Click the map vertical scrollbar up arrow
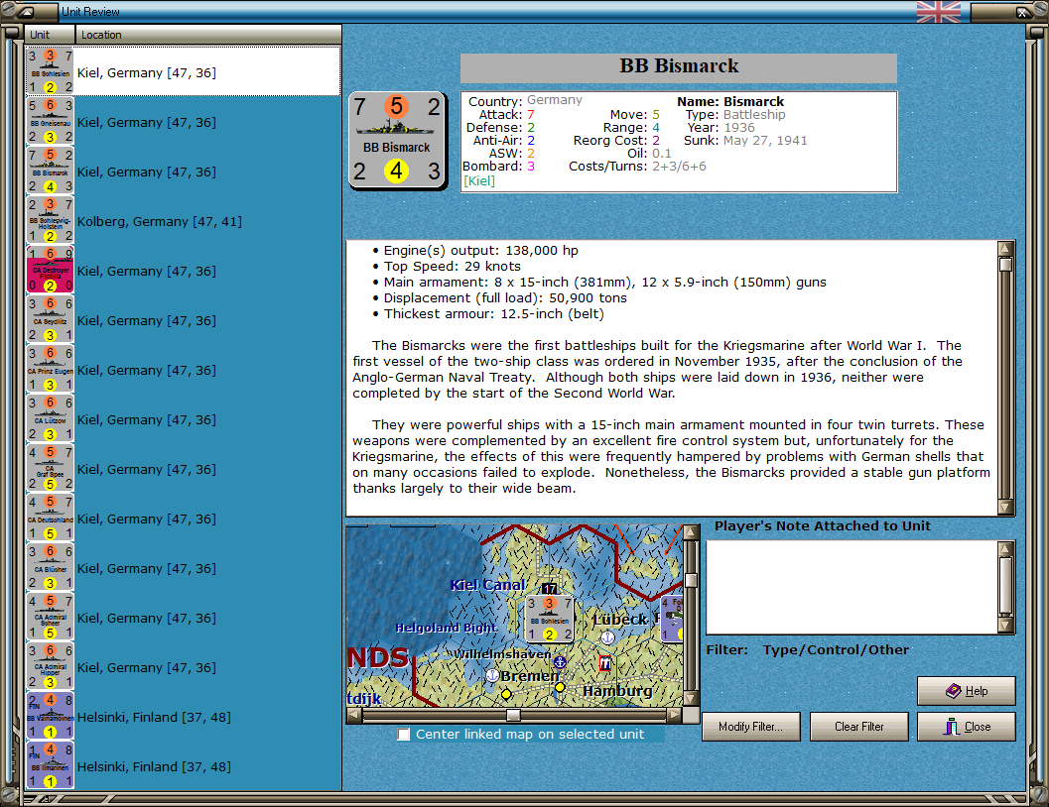 coord(691,532)
